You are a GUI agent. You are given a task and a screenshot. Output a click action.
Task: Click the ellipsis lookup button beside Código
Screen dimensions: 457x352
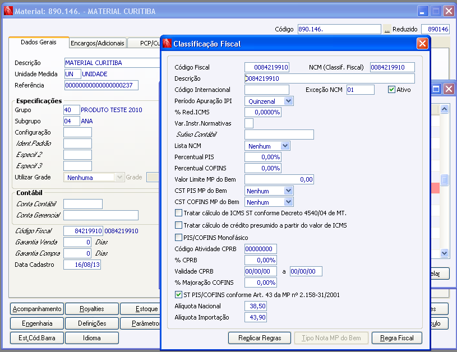click(x=387, y=30)
